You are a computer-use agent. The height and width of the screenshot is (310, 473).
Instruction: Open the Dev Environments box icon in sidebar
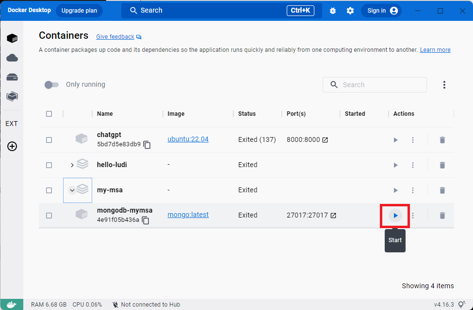[x=12, y=96]
